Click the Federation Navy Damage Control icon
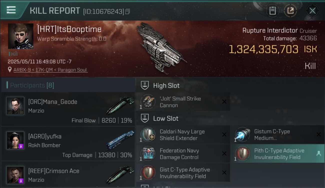The image size is (325, 188). (148, 154)
